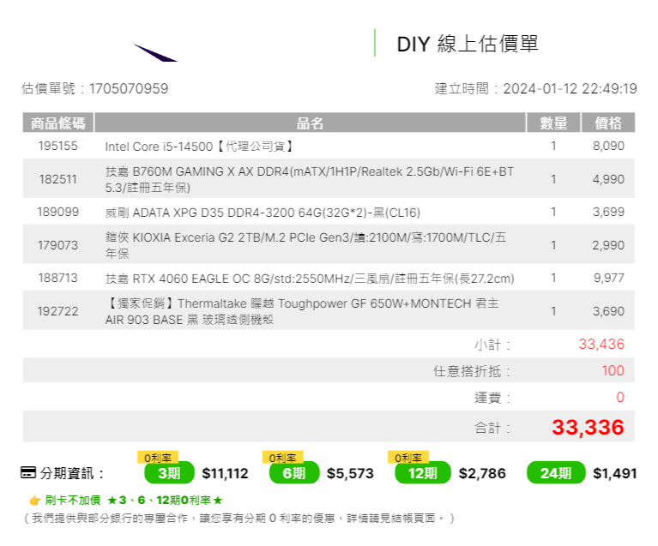The image size is (658, 546).
Task: Click price 9,977
Action: 608,278
